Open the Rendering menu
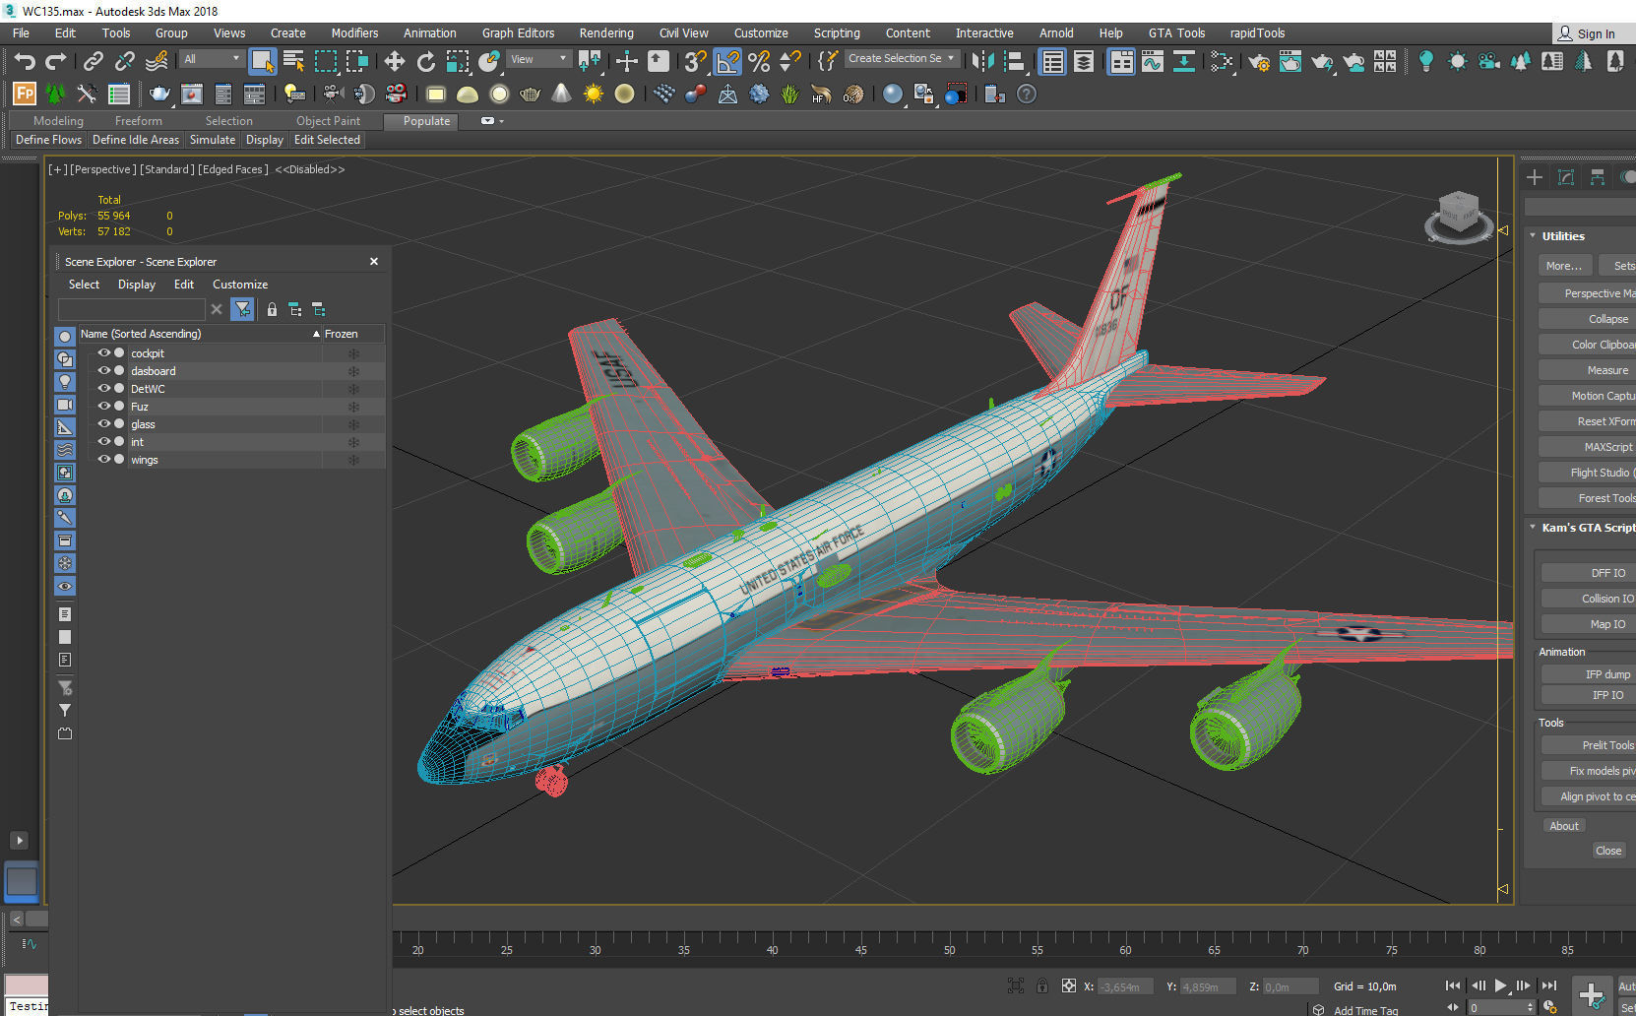Image resolution: width=1636 pixels, height=1016 pixels. click(606, 32)
